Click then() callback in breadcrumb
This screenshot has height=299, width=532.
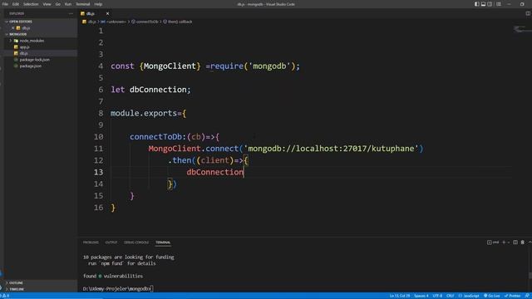[x=177, y=22]
